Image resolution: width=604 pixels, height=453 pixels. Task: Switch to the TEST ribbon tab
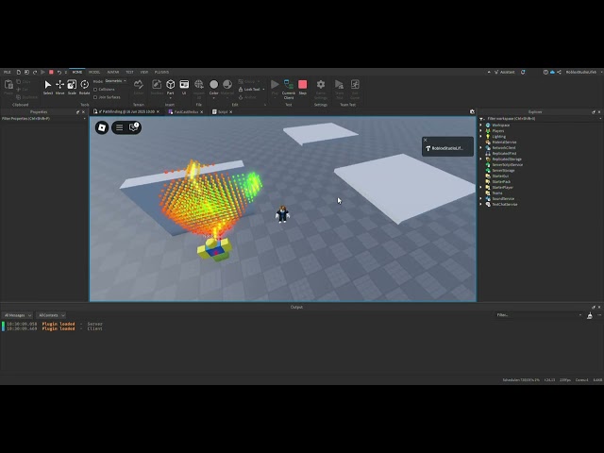[x=129, y=72]
